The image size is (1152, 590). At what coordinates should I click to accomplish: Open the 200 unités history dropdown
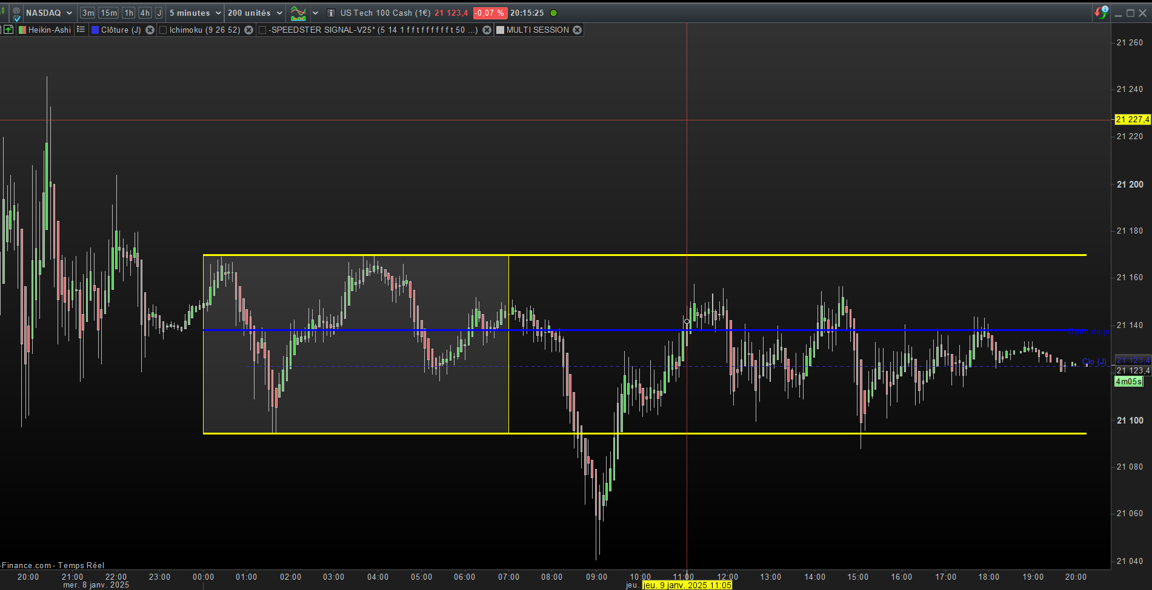pyautogui.click(x=255, y=13)
